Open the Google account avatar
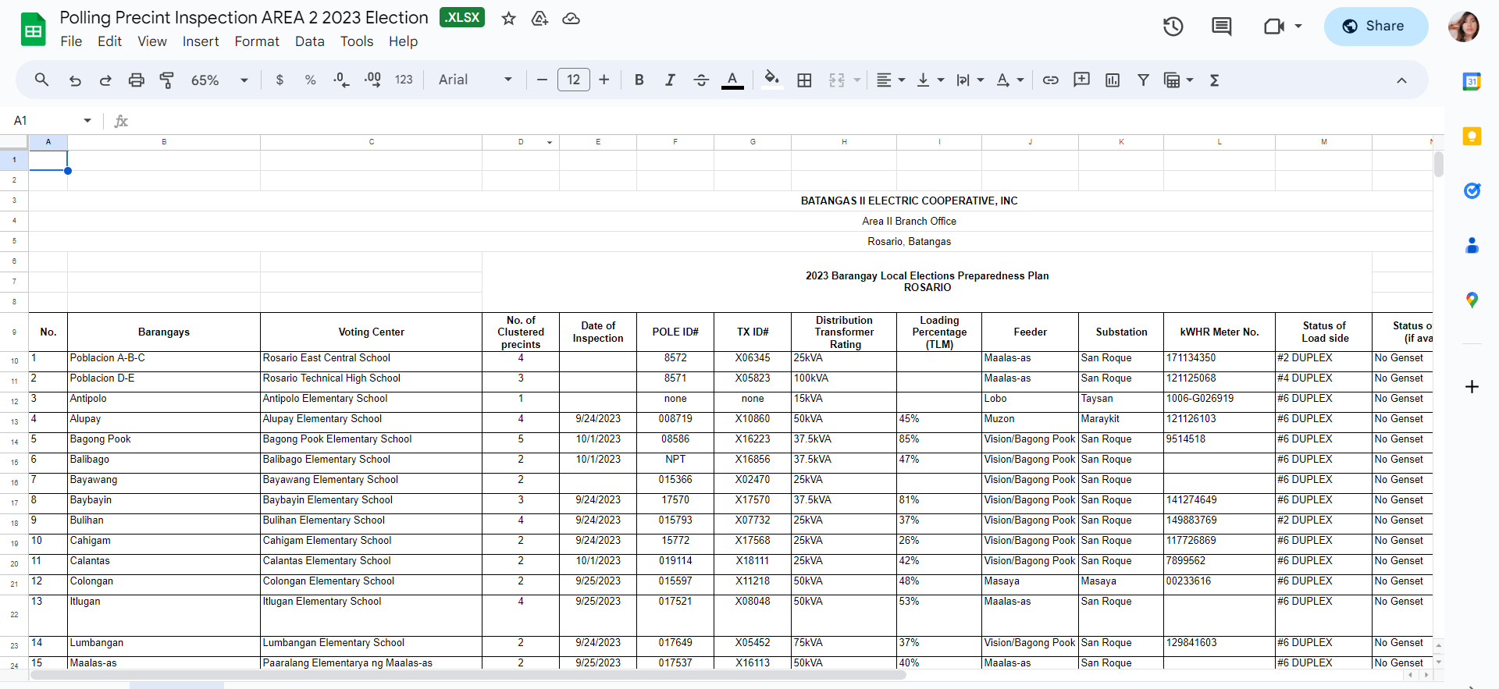Viewport: 1499px width, 689px height. 1464,27
